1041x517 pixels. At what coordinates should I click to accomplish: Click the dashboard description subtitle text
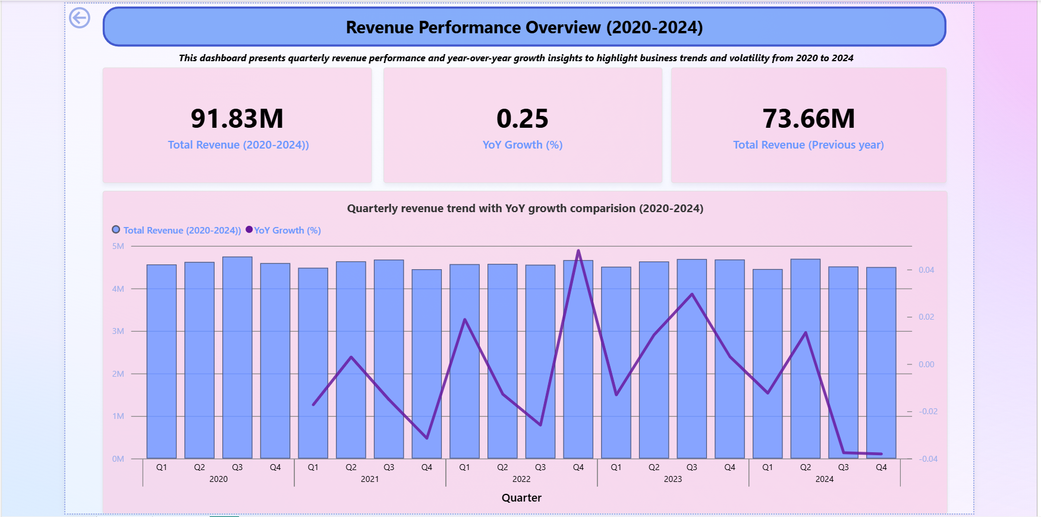click(x=516, y=58)
